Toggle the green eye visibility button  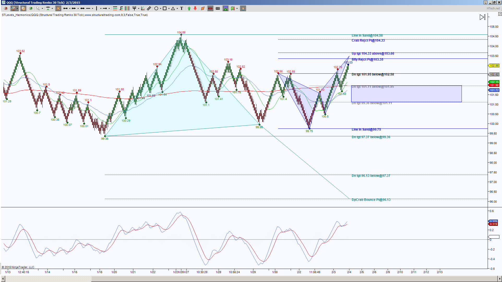tap(31, 8)
